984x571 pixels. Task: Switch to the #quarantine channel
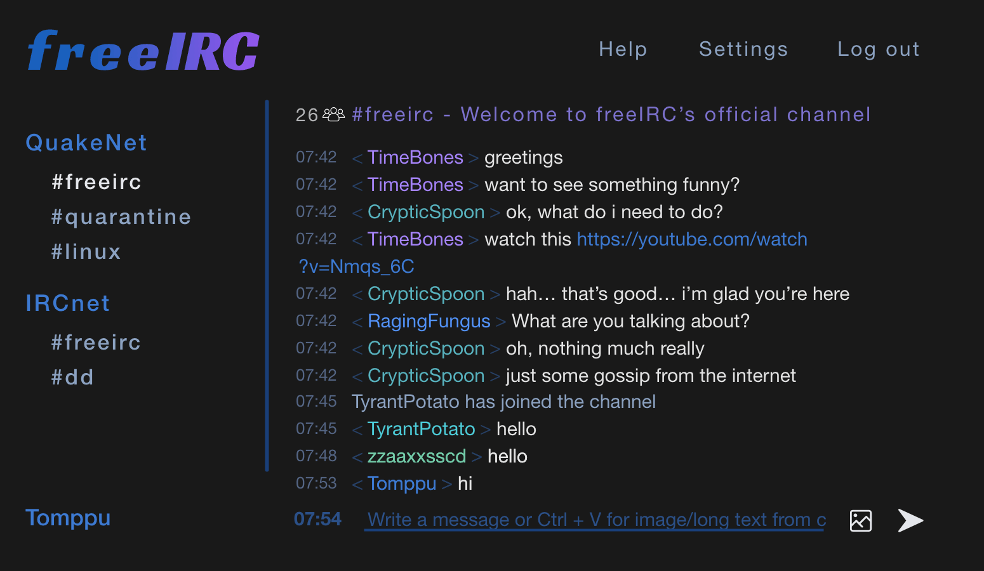121,216
